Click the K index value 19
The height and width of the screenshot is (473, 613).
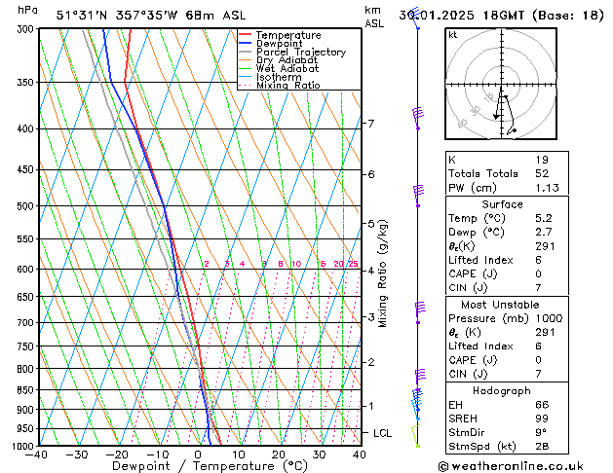point(542,160)
